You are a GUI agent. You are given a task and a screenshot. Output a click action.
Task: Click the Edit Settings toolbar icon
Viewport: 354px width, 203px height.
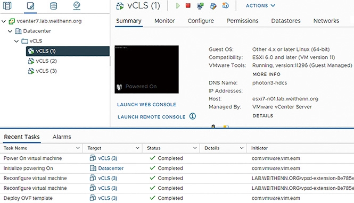click(213, 6)
